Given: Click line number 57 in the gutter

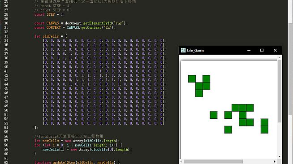Looking at the screenshot, I should click(6, 141).
